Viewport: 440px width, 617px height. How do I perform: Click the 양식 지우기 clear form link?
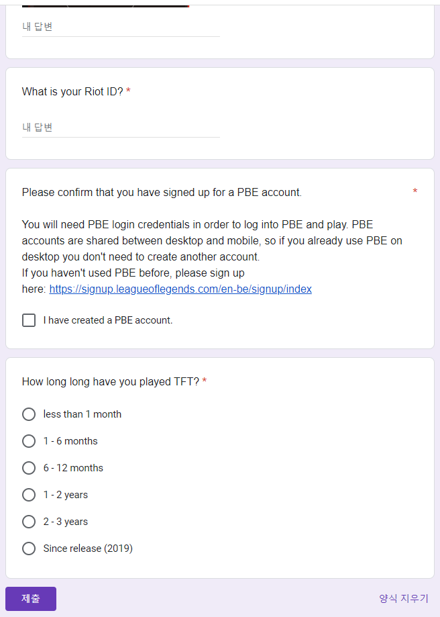403,598
